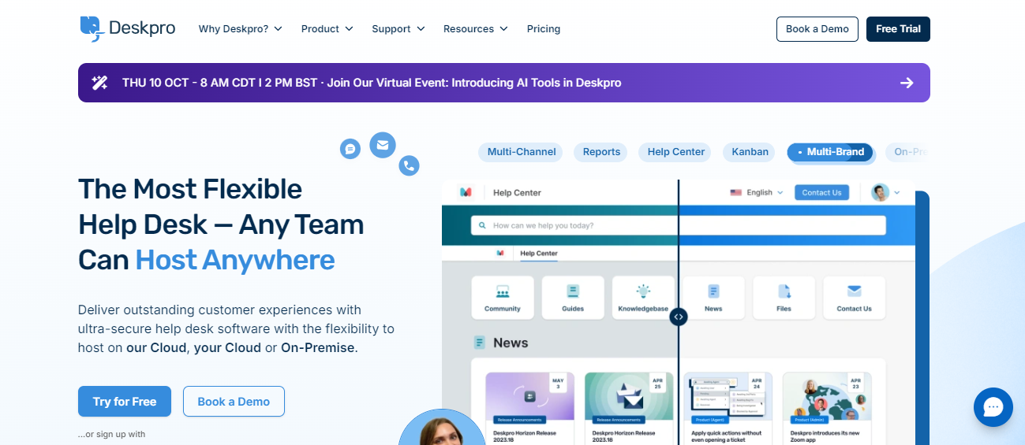Switch to the Multi-Channel tab

pos(522,152)
